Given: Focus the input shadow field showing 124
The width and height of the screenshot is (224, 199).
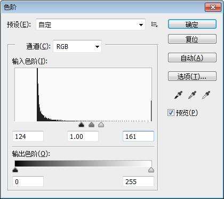Looking at the screenshot, I should pos(28,136).
